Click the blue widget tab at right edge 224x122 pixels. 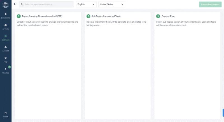click(x=223, y=113)
